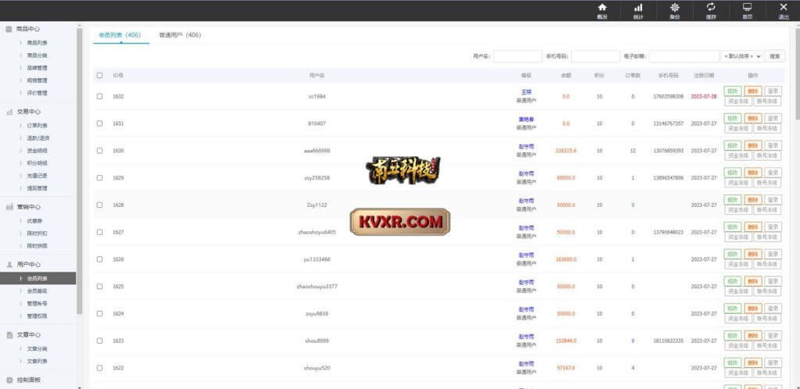Check the box for ID 1631
Screen dimensions: 800x389
tap(99, 123)
